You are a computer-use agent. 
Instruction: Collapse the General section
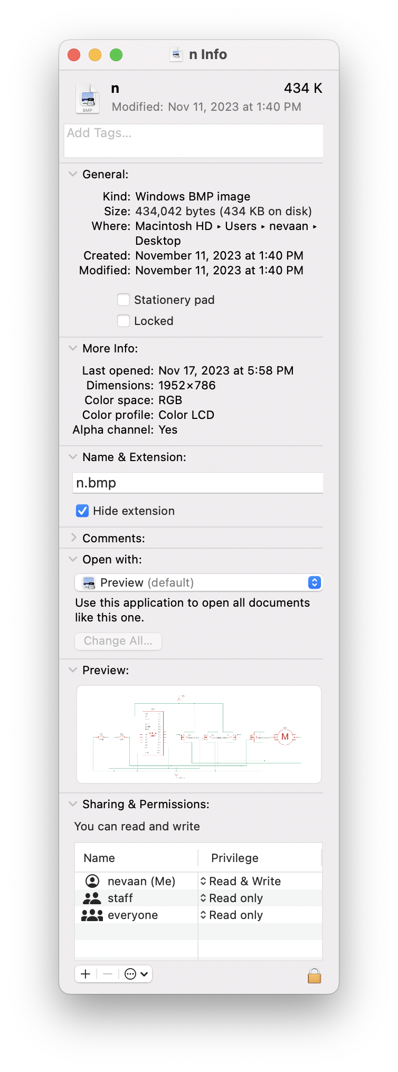click(x=72, y=174)
